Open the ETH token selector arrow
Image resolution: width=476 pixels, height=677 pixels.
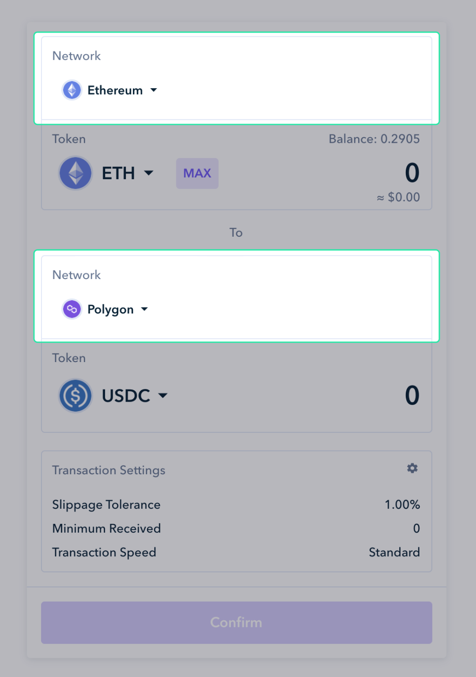click(x=148, y=173)
